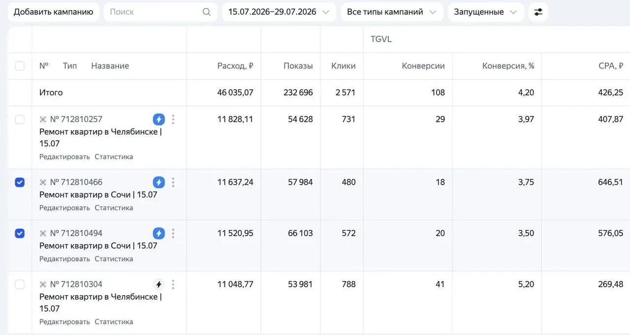Viewport: 630px width, 335px height.
Task: Click 'Редактировать' under campaign 712810466
Action: 64,208
